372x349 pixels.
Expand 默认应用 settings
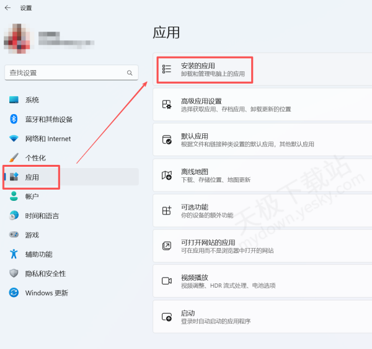pyautogui.click(x=260, y=140)
